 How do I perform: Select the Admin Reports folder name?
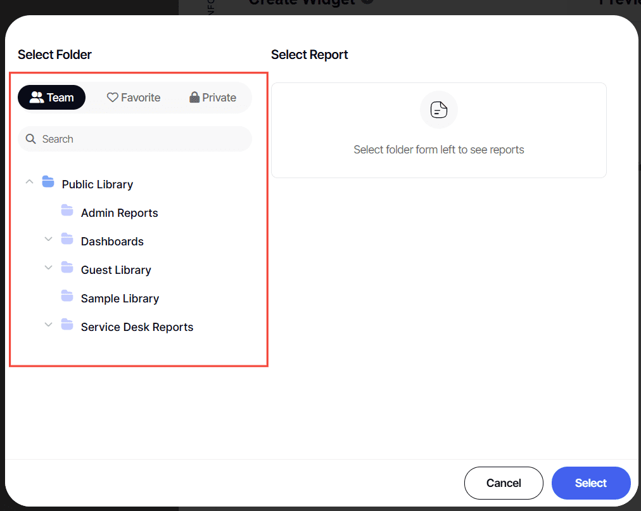(x=119, y=213)
